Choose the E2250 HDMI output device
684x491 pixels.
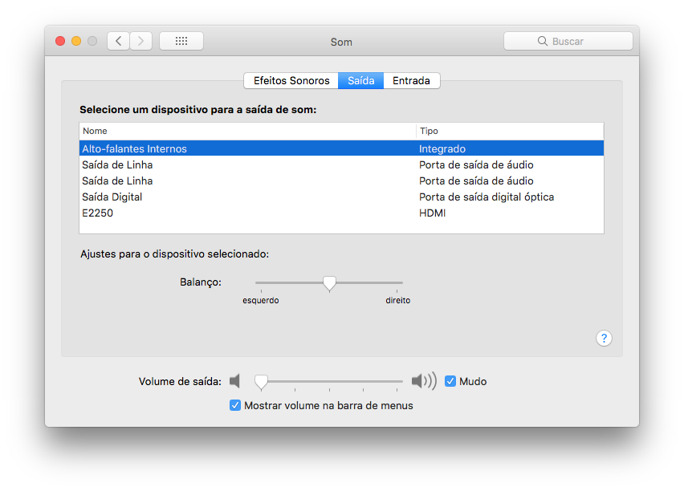[341, 213]
